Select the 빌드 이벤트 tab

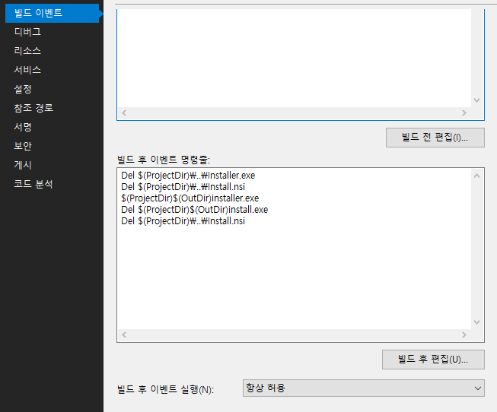coord(52,13)
